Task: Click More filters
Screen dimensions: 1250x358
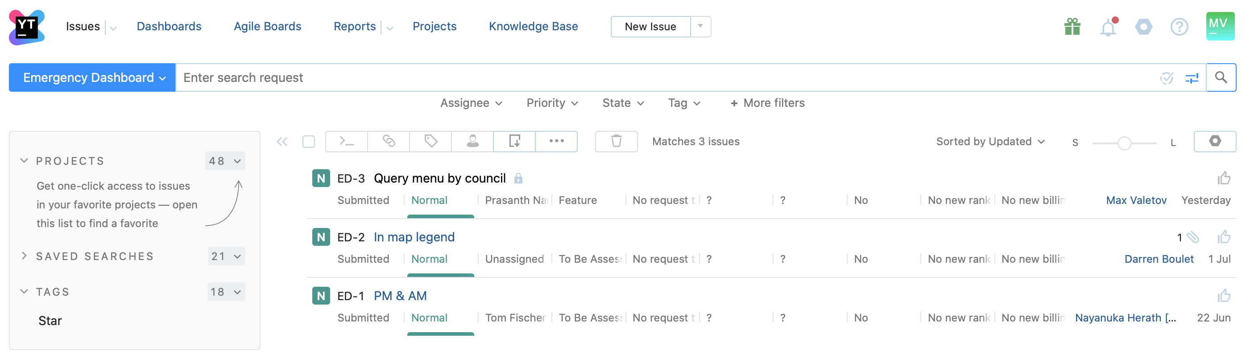Action: [x=768, y=103]
